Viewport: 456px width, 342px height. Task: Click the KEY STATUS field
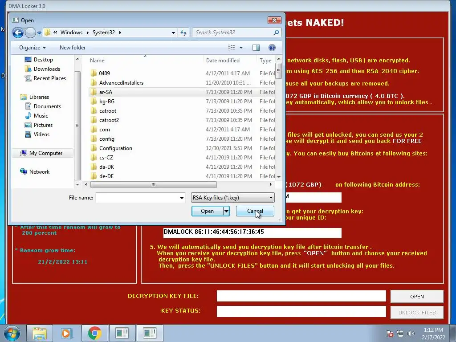click(301, 311)
